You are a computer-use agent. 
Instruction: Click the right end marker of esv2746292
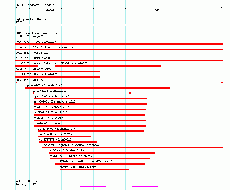[130, 93]
